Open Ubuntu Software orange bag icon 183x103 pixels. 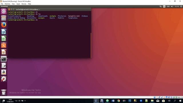(x=4, y=45)
